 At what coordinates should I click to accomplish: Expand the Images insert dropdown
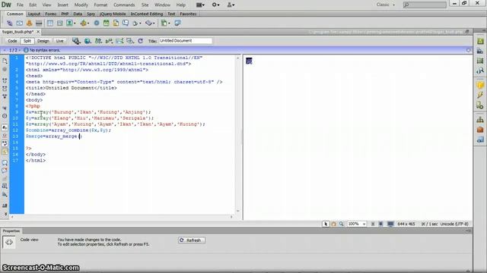click(x=75, y=24)
